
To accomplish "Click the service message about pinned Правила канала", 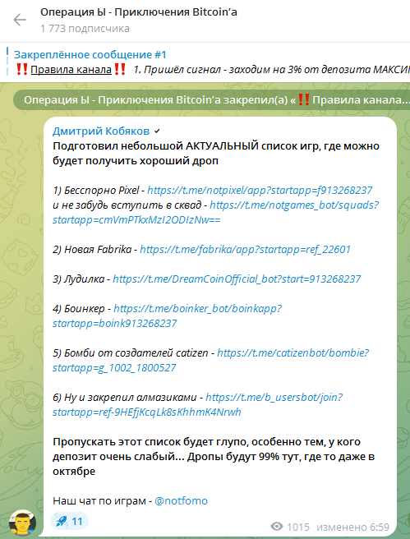I will [212, 100].
